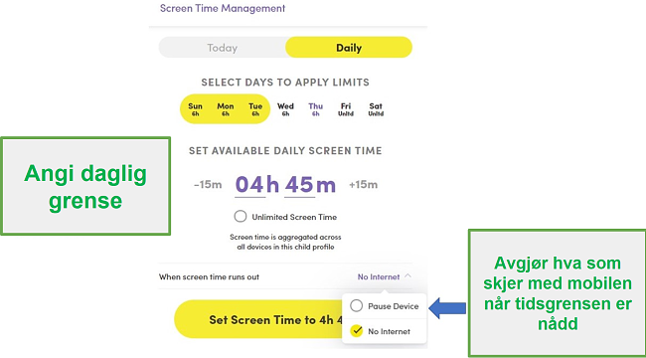Choose checked No Internet option
The image size is (646, 358).
[384, 331]
